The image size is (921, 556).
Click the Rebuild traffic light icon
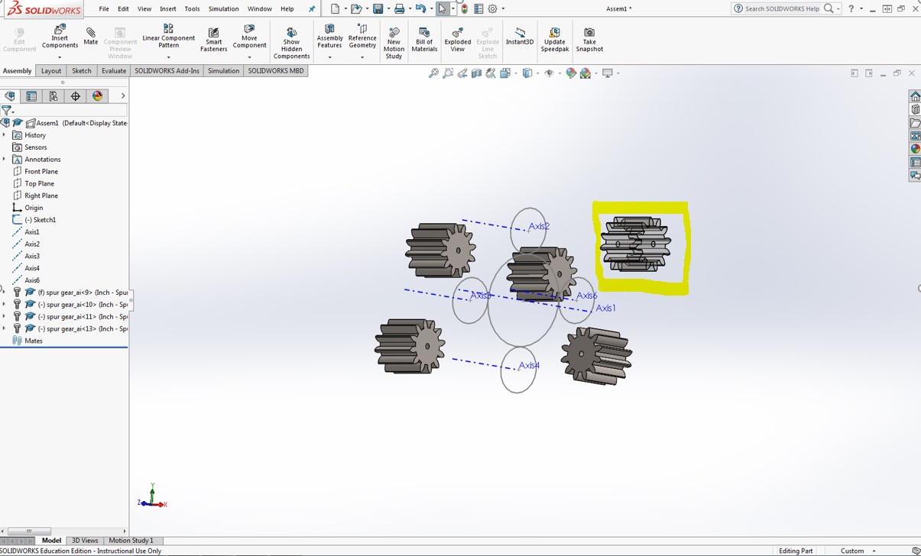(464, 9)
